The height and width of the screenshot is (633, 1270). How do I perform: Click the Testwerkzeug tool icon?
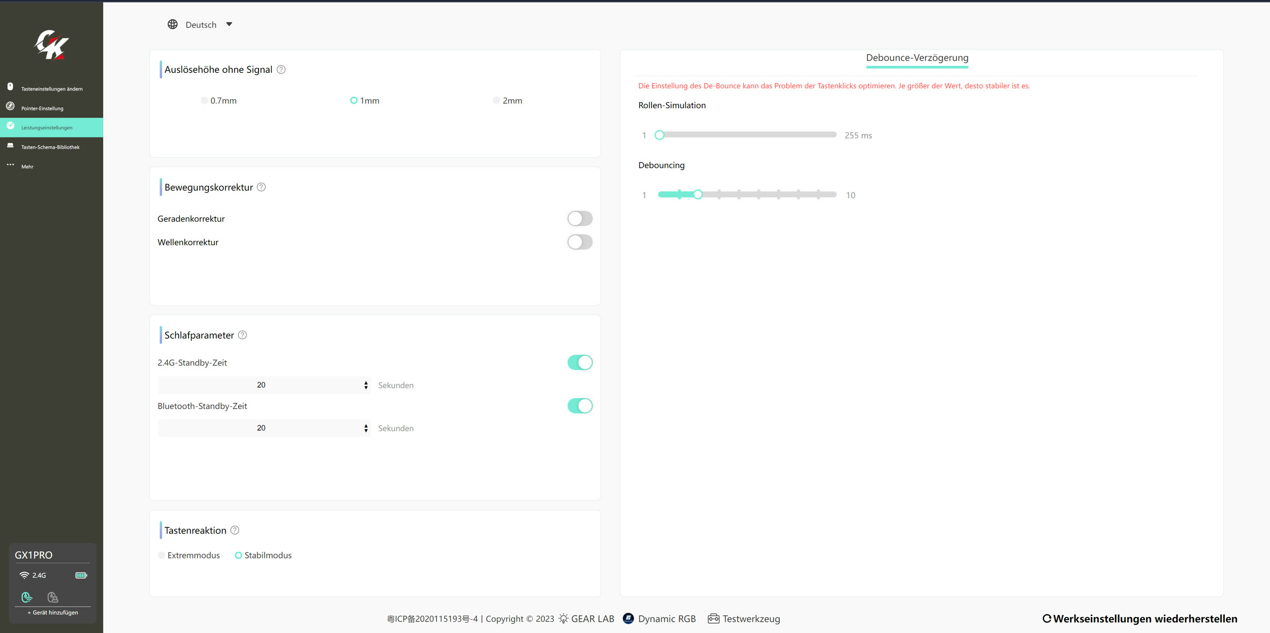coord(713,619)
